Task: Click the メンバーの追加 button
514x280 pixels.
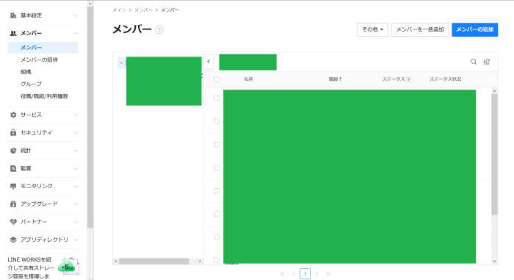Action: [x=474, y=29]
